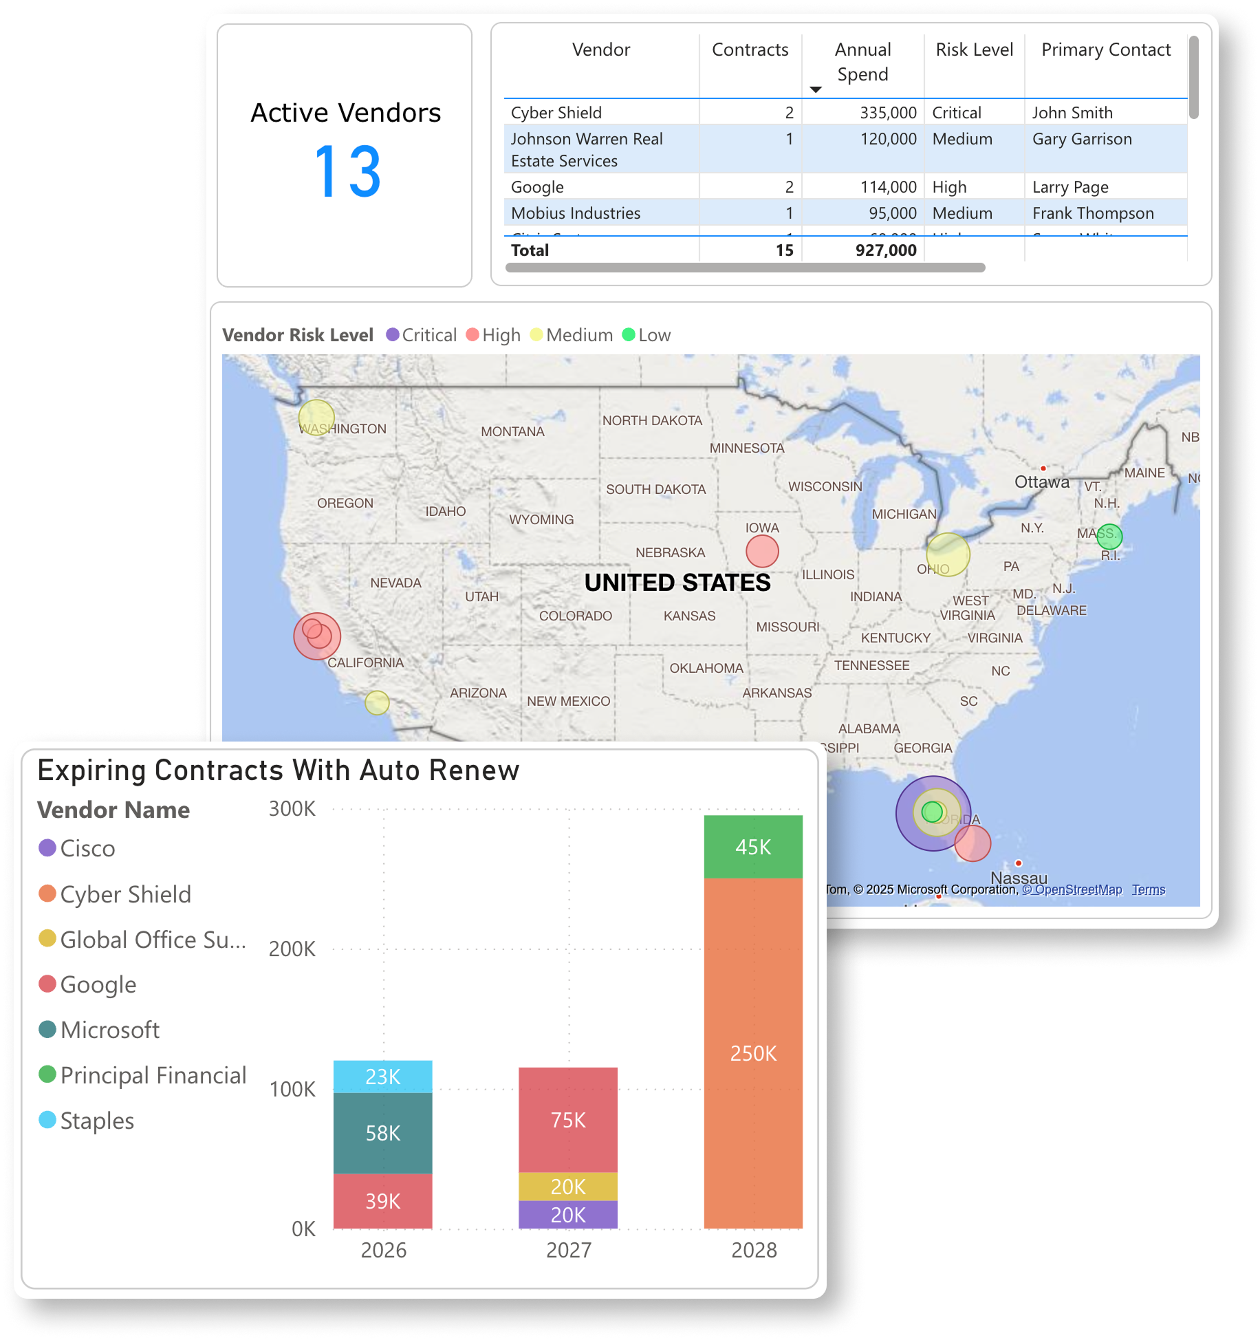This screenshot has width=1260, height=1340.
Task: Select Staples in the vendor legend
Action: coord(86,1121)
